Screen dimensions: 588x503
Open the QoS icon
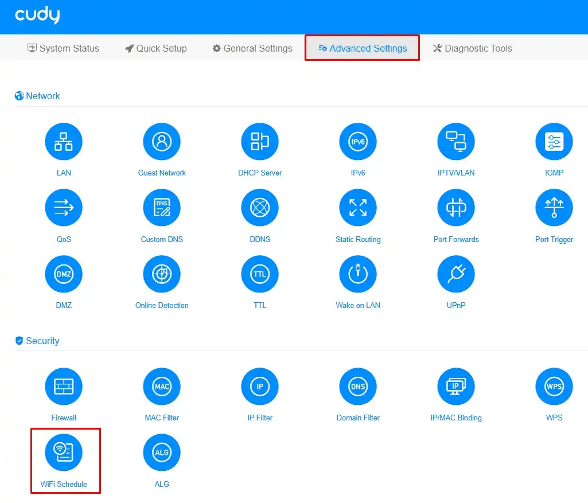coord(63,208)
